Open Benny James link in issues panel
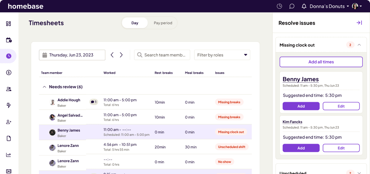Image resolution: width=370 pixels, height=174 pixels. tap(301, 79)
